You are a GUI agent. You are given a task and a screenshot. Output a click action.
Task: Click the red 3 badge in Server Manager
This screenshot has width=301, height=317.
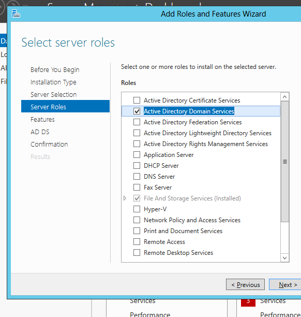[248, 302]
